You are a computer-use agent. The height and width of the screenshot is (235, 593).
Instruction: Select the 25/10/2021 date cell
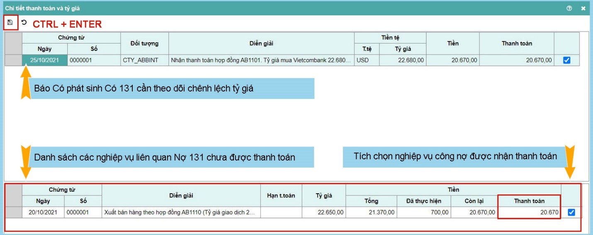(44, 60)
